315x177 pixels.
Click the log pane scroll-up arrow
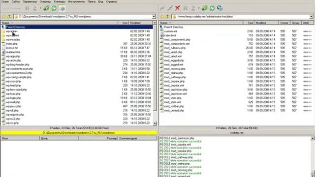point(313,138)
